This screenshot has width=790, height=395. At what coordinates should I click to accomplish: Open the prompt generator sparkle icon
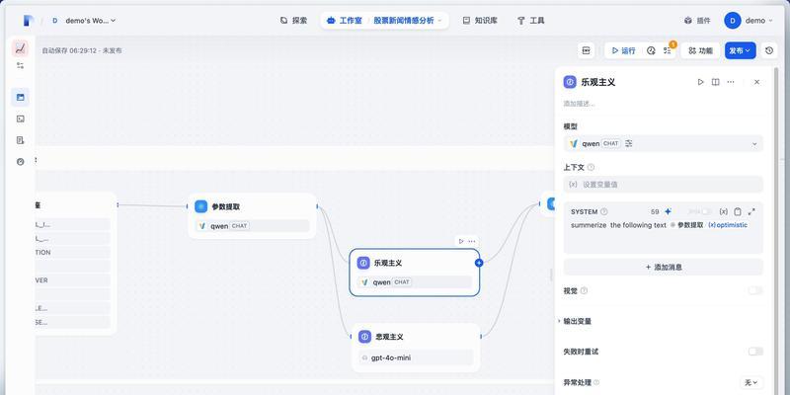[669, 211]
